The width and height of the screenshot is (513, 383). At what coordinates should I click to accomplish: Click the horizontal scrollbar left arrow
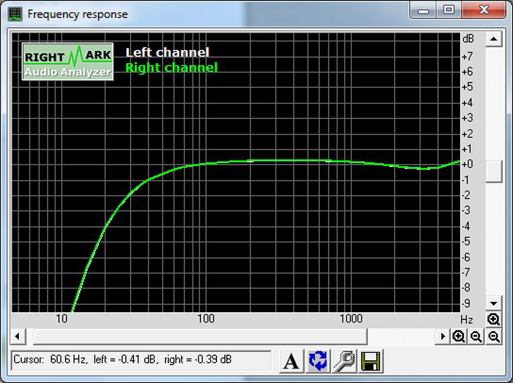(x=17, y=336)
